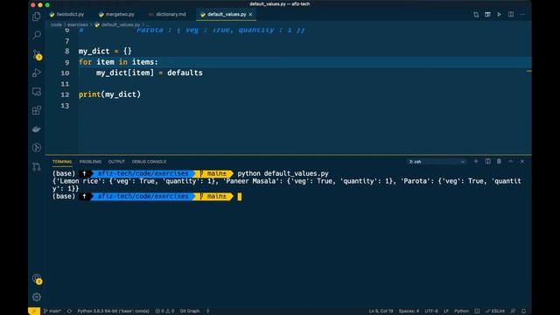Image resolution: width=560 pixels, height=315 pixels.
Task: Click the 'exercises' breadcrumb segment
Action: point(78,24)
